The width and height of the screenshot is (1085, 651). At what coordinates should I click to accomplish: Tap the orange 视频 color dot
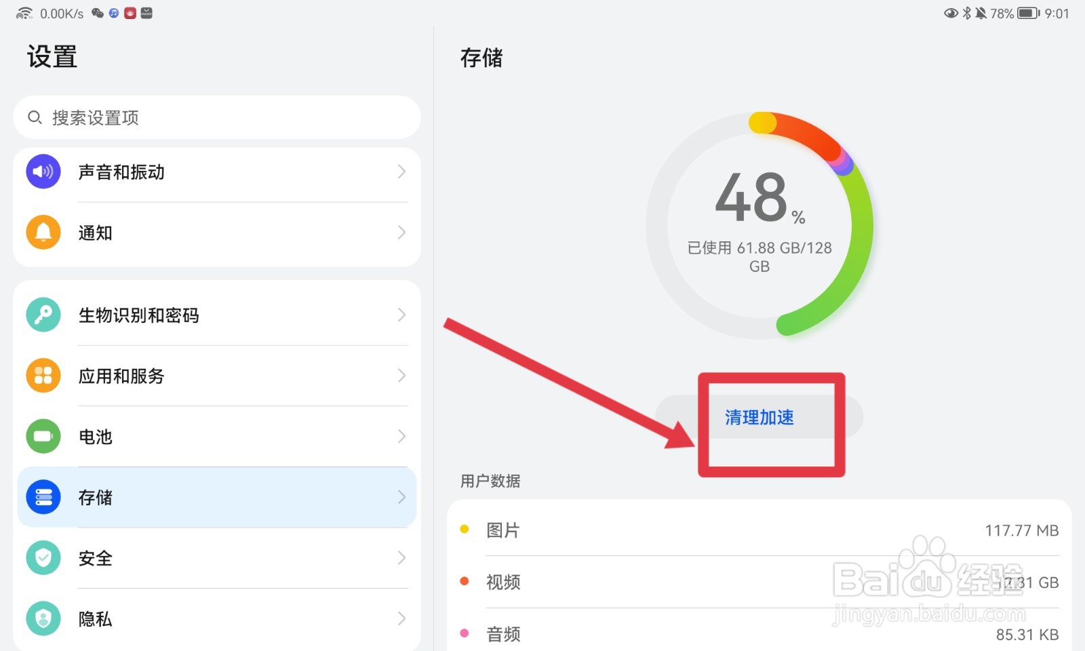[x=465, y=581]
